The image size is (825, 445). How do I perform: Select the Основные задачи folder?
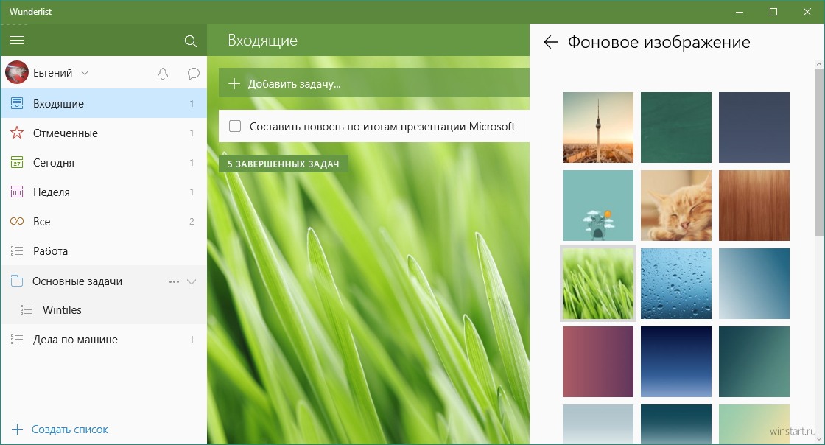104,281
